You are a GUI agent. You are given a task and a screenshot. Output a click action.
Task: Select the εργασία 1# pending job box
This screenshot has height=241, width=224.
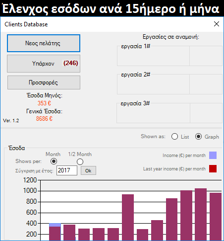pos(169,56)
